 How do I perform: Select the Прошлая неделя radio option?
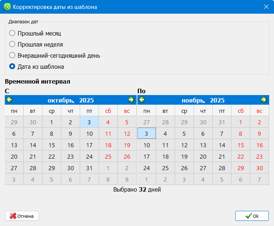[12, 44]
